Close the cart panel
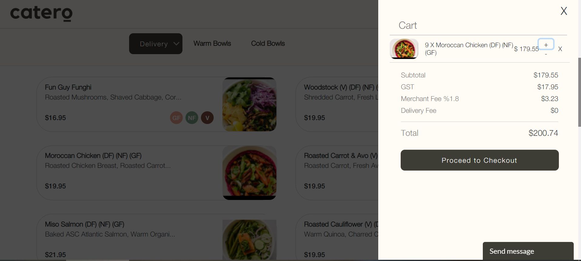581x261 pixels. [x=563, y=11]
